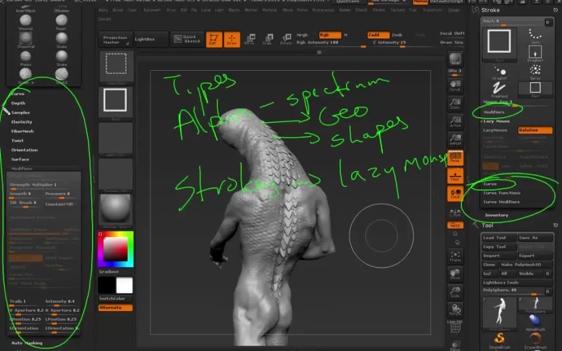Click the Scale icon in right shelf

455,292
